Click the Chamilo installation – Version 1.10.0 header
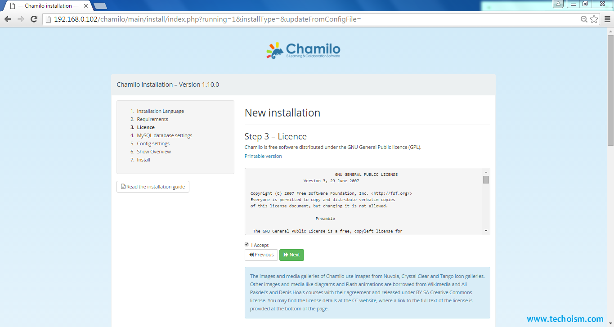 point(168,85)
